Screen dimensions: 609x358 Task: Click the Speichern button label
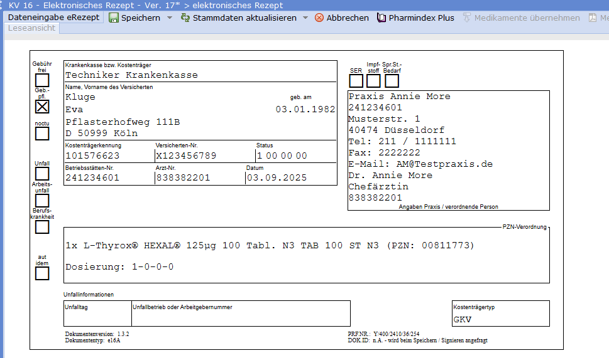point(141,18)
